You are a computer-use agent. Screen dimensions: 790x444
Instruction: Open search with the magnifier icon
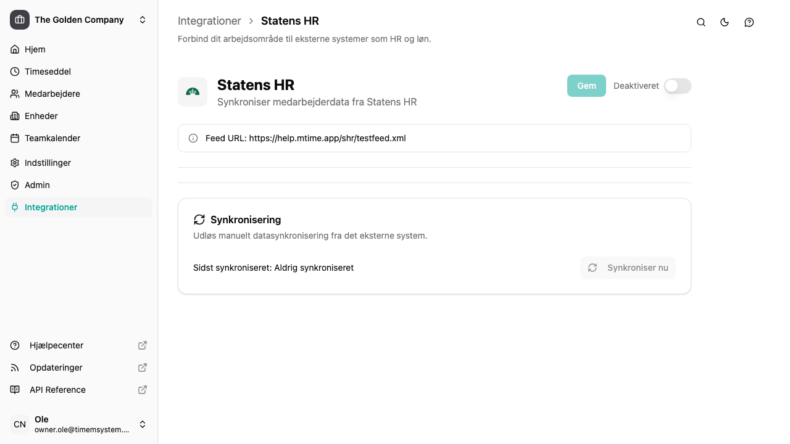[x=701, y=22]
